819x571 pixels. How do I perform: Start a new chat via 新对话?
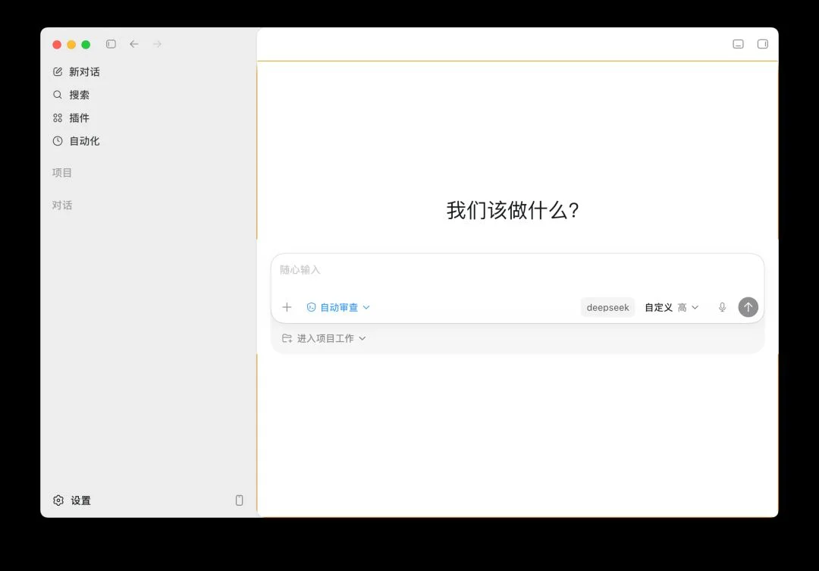point(77,71)
